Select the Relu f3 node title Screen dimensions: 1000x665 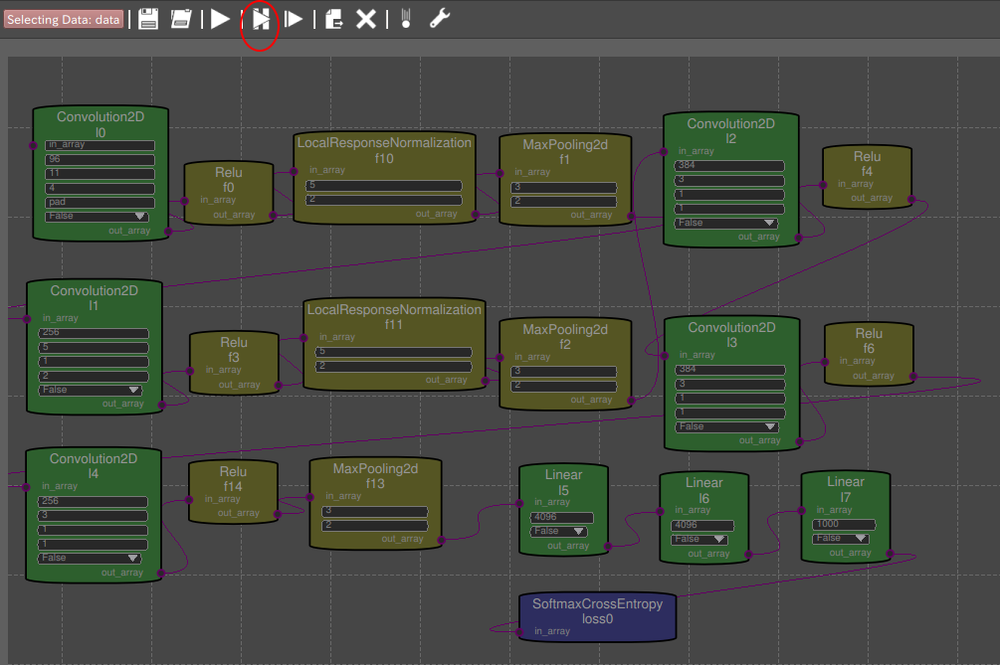234,350
